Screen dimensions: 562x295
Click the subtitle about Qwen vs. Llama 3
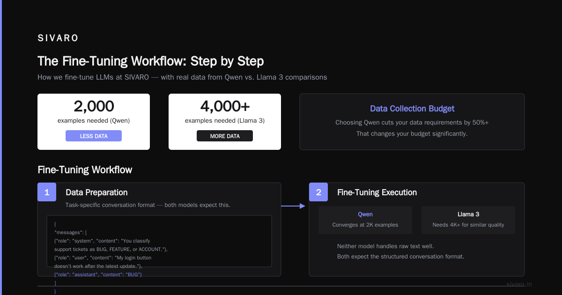[x=182, y=77]
